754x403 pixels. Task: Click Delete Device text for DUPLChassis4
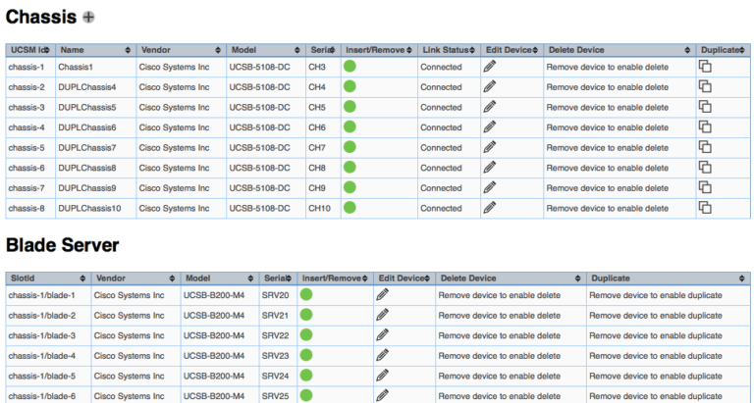coord(608,87)
